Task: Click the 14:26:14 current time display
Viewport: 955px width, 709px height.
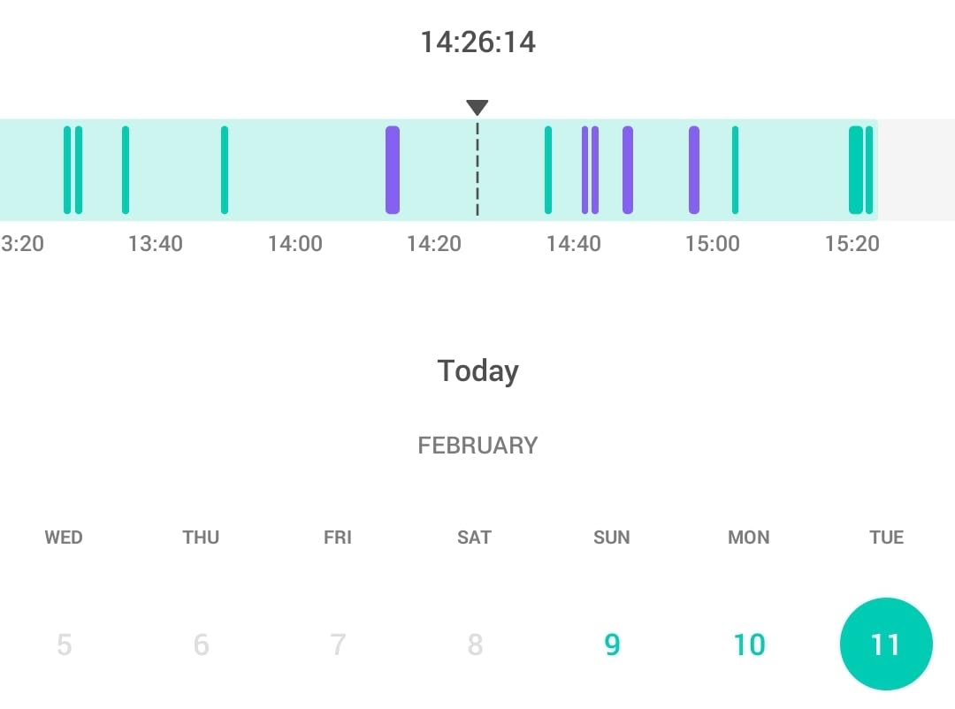Action: [477, 42]
